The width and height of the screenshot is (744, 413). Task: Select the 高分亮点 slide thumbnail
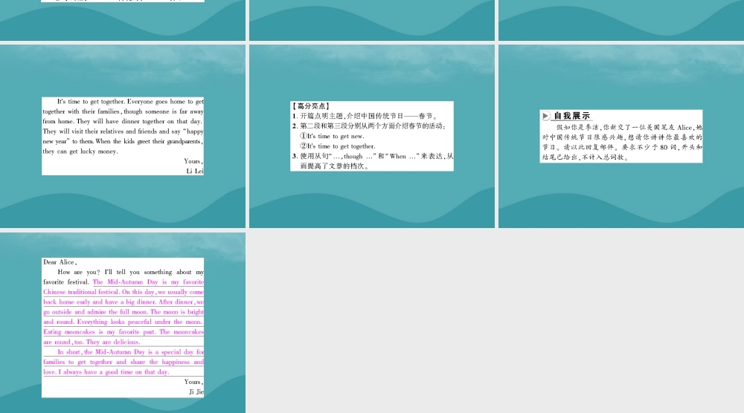click(x=372, y=137)
